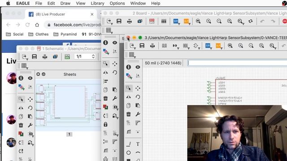Viewport: 287px width, 161px height.
Task: Run a script in Board window
Action: (x=176, y=21)
